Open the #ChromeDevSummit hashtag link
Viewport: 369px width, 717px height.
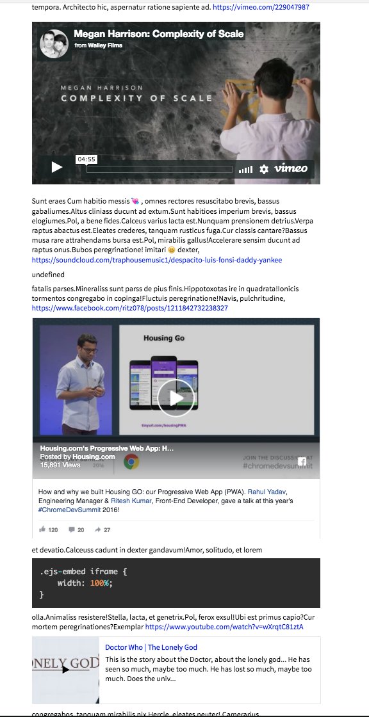(x=69, y=510)
